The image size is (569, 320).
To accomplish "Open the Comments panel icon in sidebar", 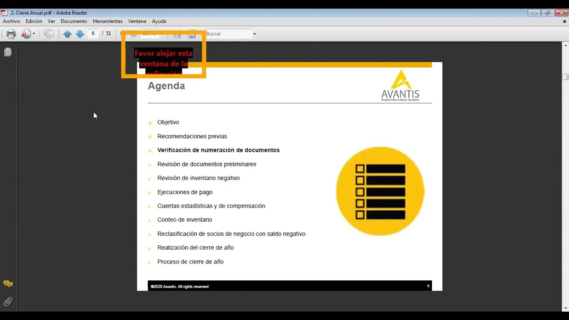I will pos(8,284).
